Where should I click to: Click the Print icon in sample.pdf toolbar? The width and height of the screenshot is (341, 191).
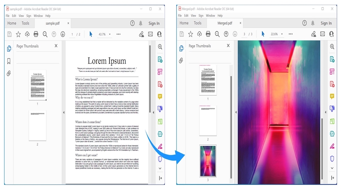[x=36, y=34]
